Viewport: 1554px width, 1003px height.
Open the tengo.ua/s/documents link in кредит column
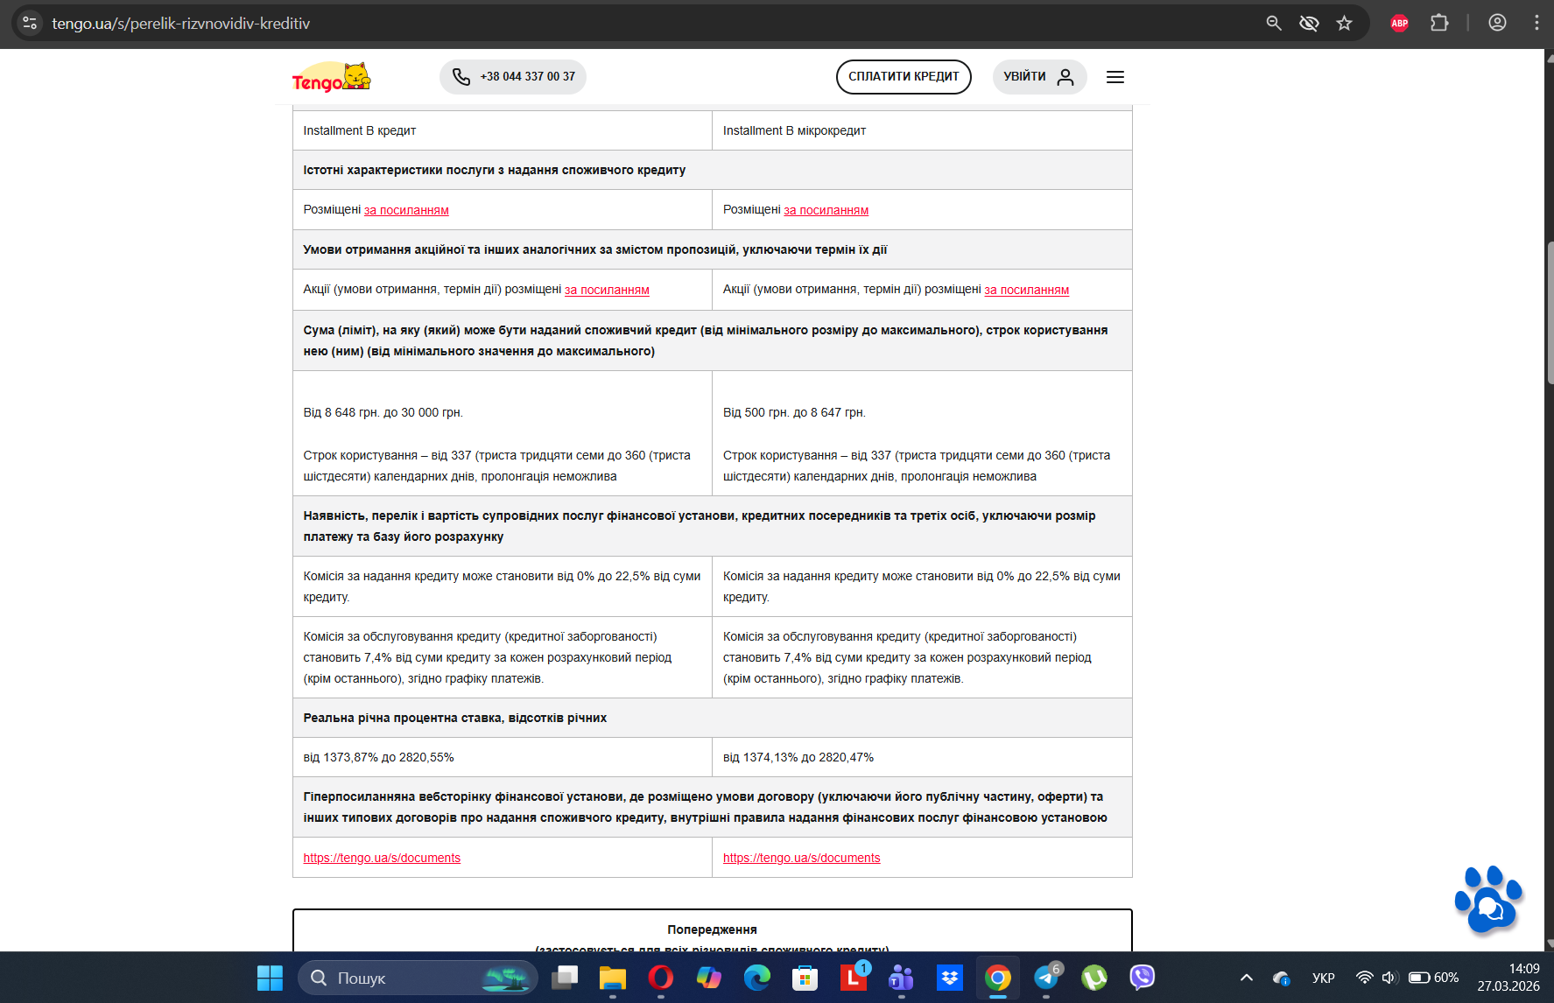(382, 858)
